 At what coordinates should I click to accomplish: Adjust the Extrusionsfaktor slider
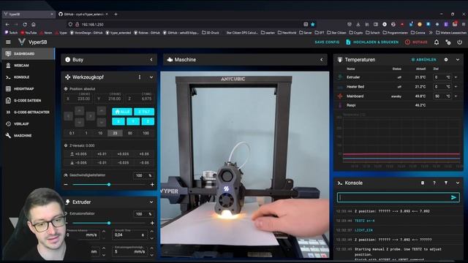pyautogui.click(x=109, y=223)
